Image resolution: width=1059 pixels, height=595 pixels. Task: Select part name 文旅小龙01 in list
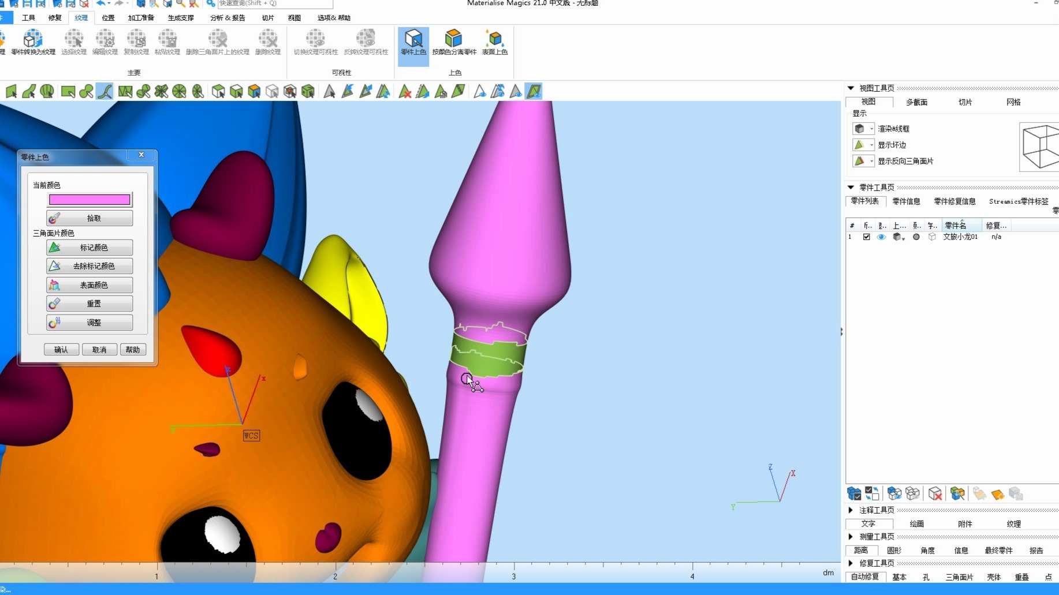point(960,237)
